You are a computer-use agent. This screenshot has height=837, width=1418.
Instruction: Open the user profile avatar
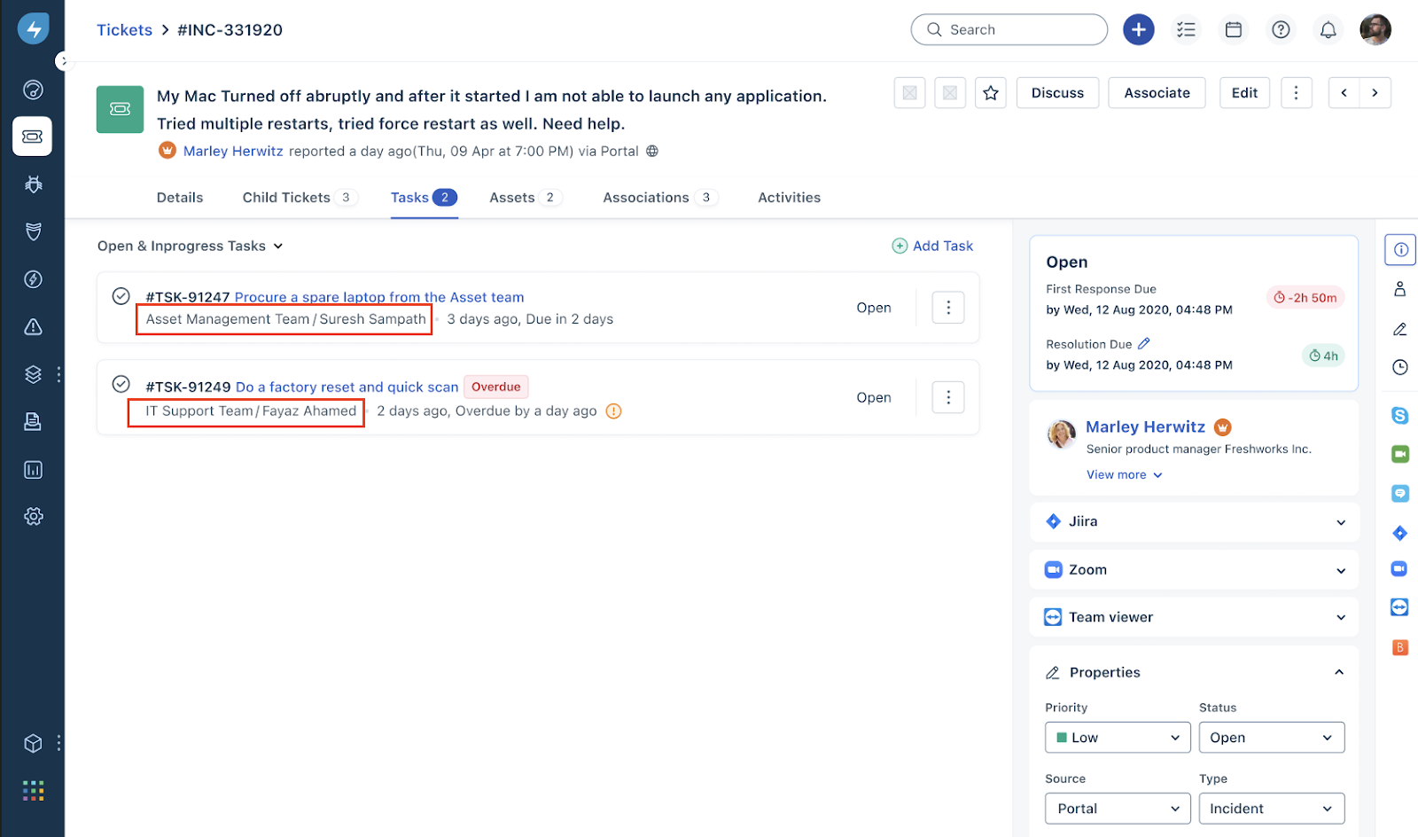click(x=1375, y=29)
